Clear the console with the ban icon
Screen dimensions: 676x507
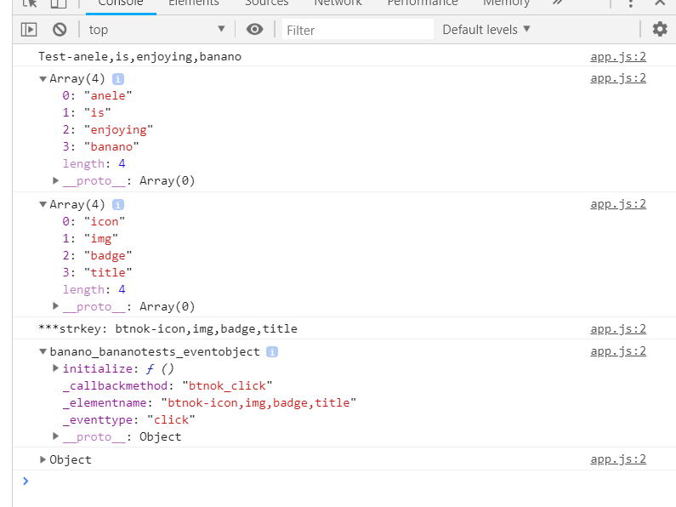tap(60, 30)
